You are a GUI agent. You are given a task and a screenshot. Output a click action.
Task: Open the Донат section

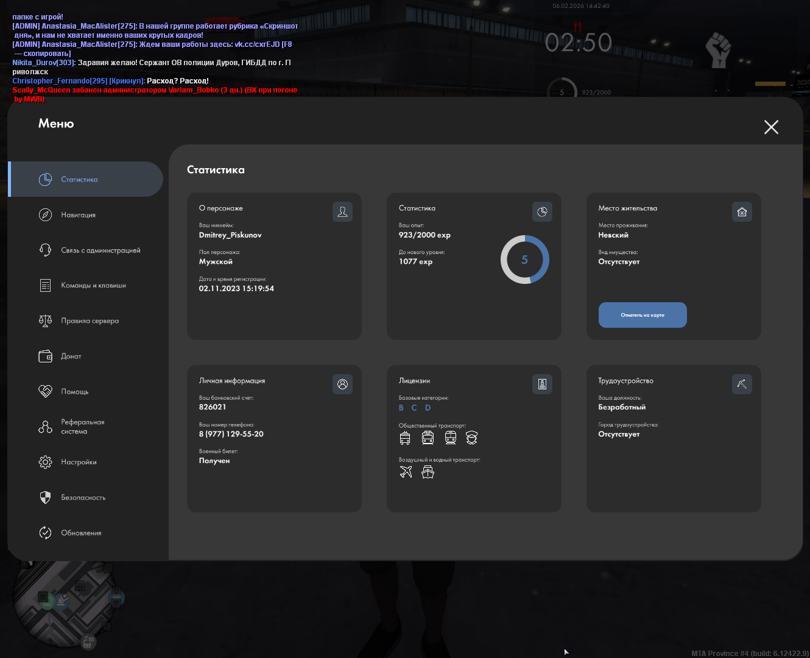pyautogui.click(x=71, y=356)
